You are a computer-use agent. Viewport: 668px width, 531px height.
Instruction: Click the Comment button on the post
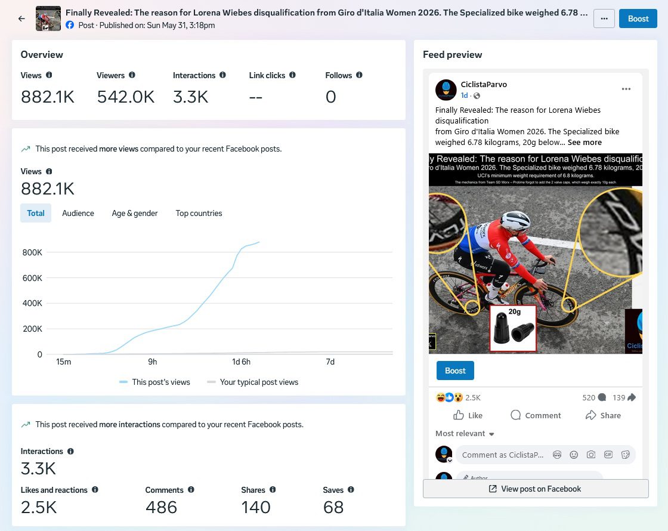[536, 415]
